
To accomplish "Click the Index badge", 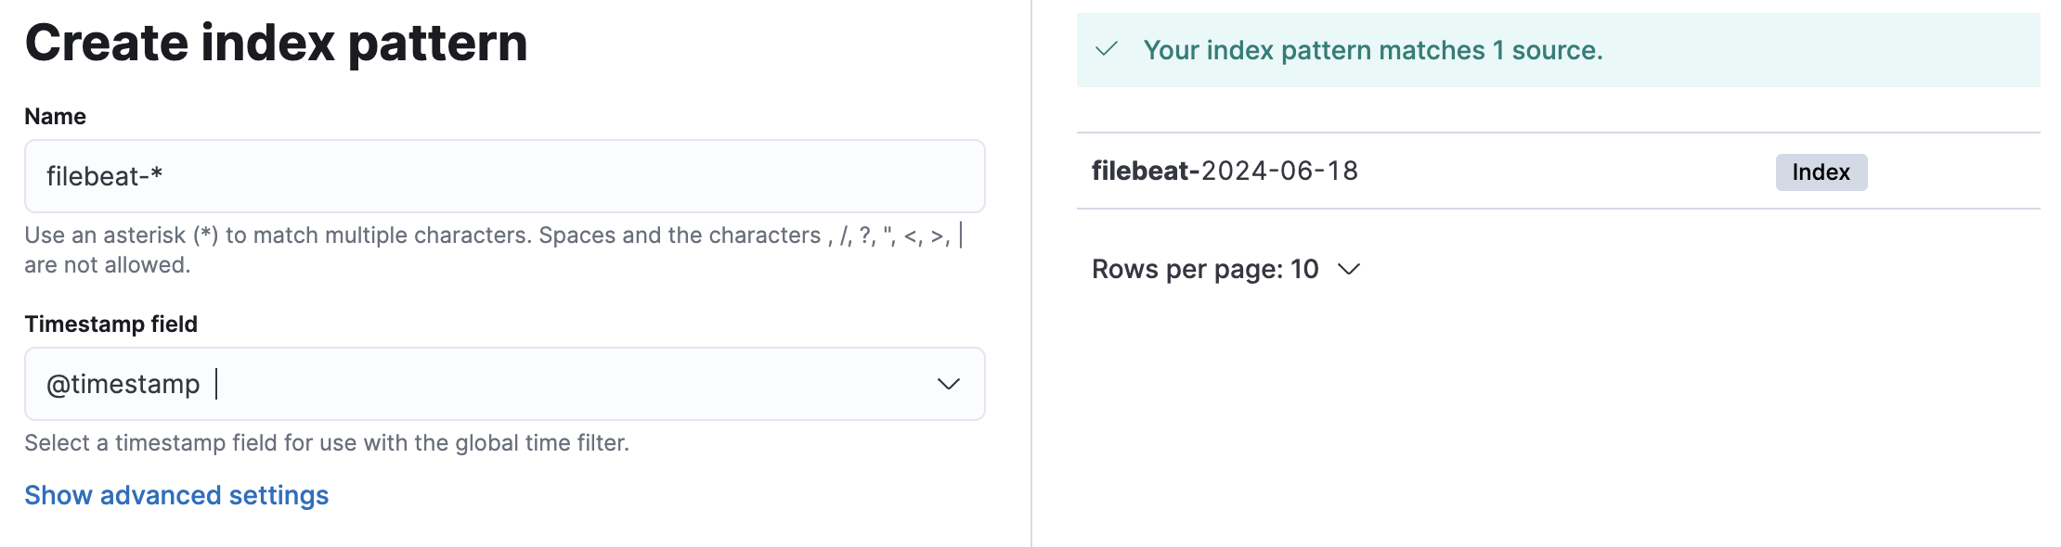I will [1821, 172].
